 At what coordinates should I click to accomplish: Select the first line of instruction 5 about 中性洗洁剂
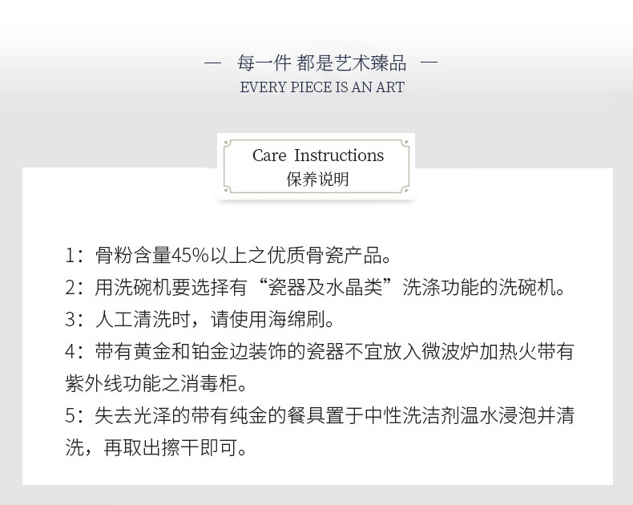click(x=320, y=415)
